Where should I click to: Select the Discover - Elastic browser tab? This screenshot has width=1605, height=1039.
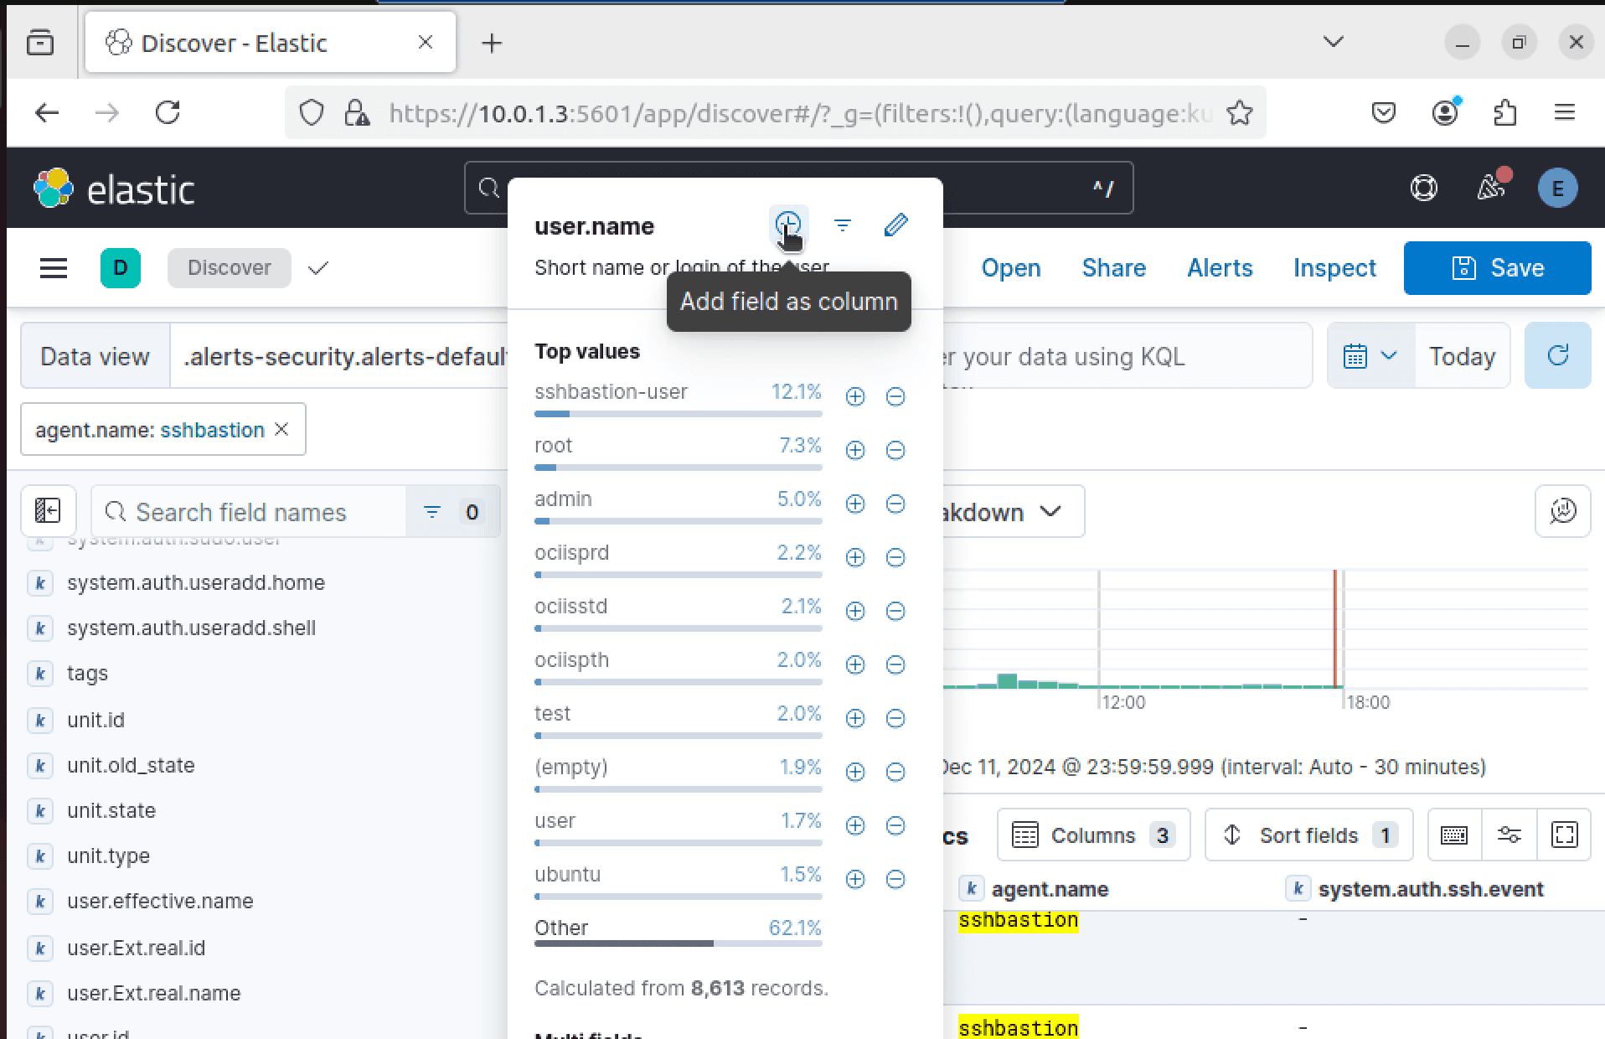[271, 42]
